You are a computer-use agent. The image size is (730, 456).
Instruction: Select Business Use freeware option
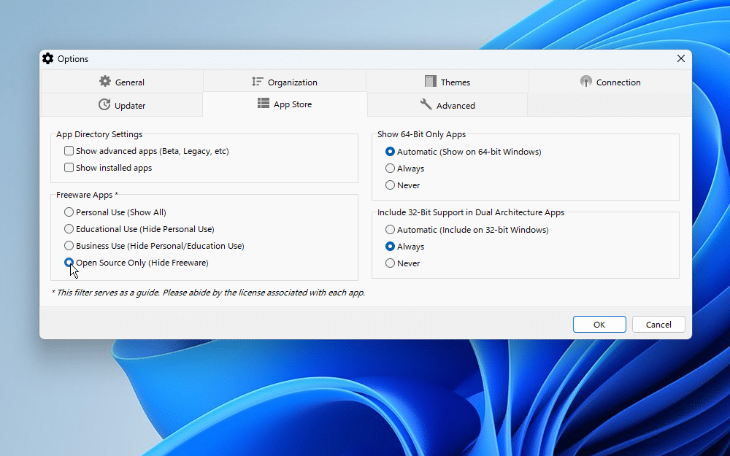69,245
